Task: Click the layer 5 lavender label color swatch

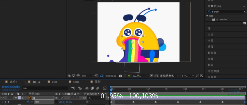Action: (x=19, y=98)
